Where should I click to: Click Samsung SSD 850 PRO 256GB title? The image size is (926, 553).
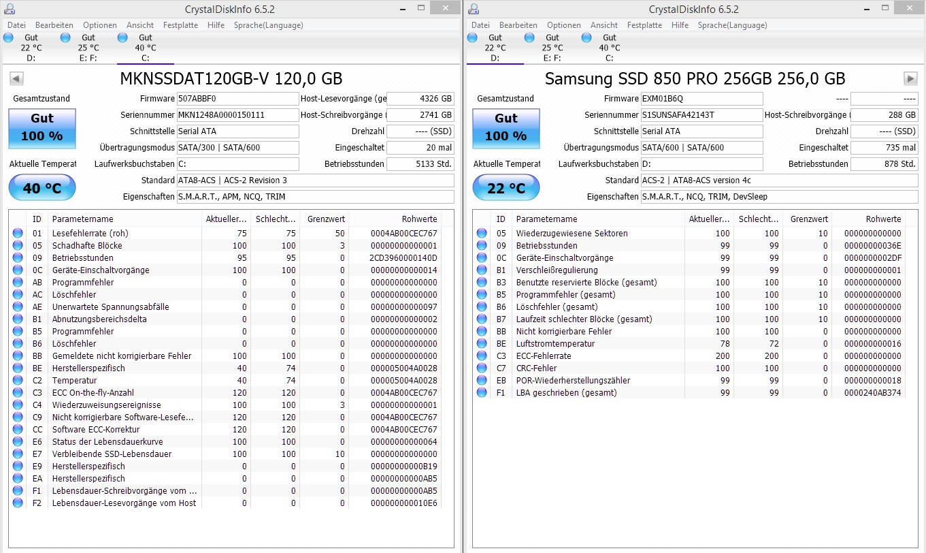click(695, 78)
